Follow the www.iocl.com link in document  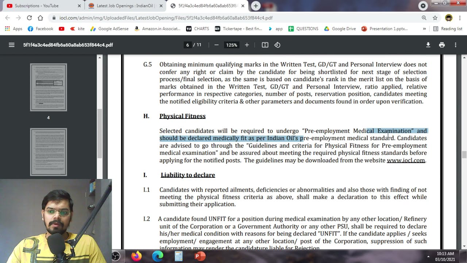pos(406,160)
